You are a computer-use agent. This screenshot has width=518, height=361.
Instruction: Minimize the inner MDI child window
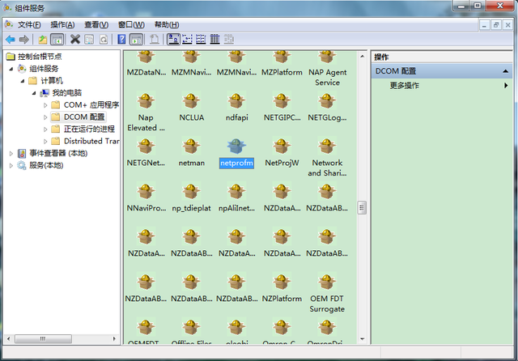point(484,25)
